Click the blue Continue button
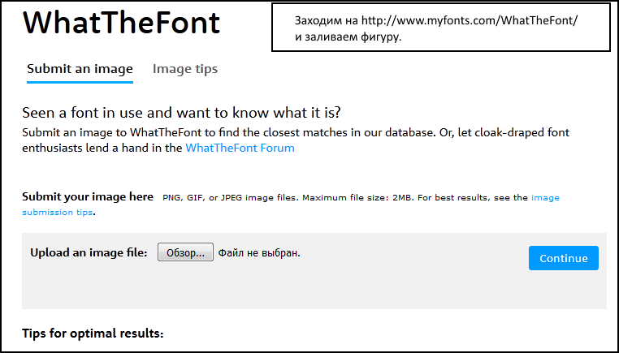Image resolution: width=619 pixels, height=353 pixels. click(563, 258)
